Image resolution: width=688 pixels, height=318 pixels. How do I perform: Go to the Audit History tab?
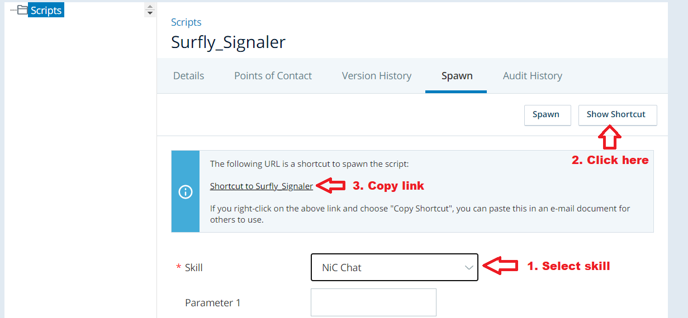532,76
